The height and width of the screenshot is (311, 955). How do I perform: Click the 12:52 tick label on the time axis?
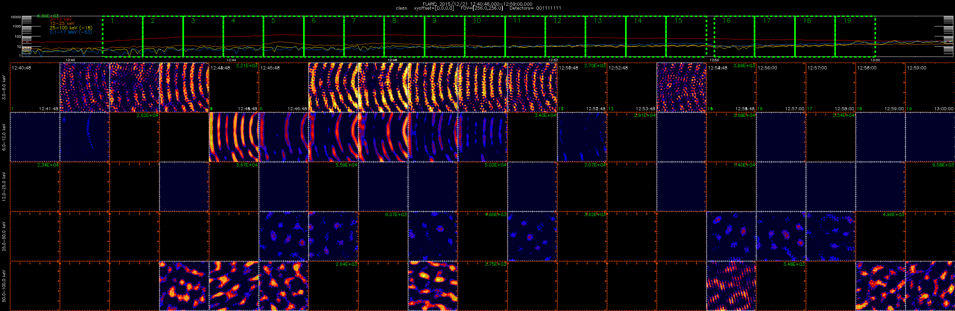click(553, 60)
